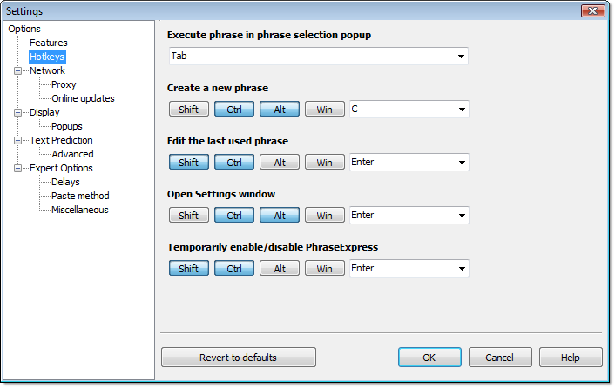Toggle Alt for Edit the last used phrase
Image resolution: width=615 pixels, height=388 pixels.
click(x=280, y=162)
